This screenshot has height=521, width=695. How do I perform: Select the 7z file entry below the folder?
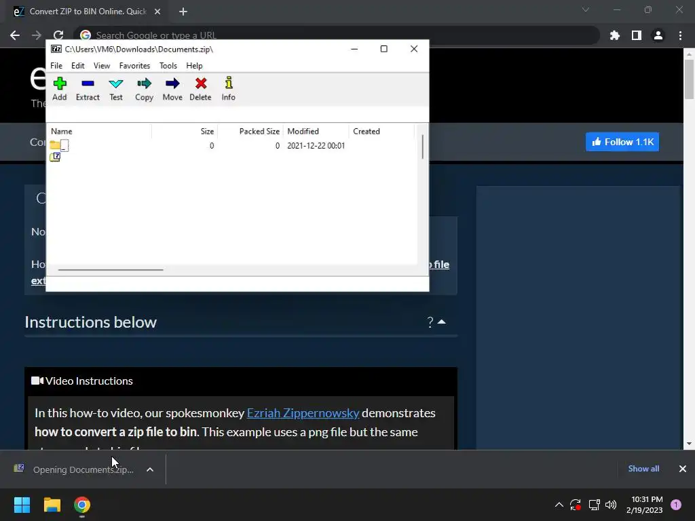pos(56,157)
